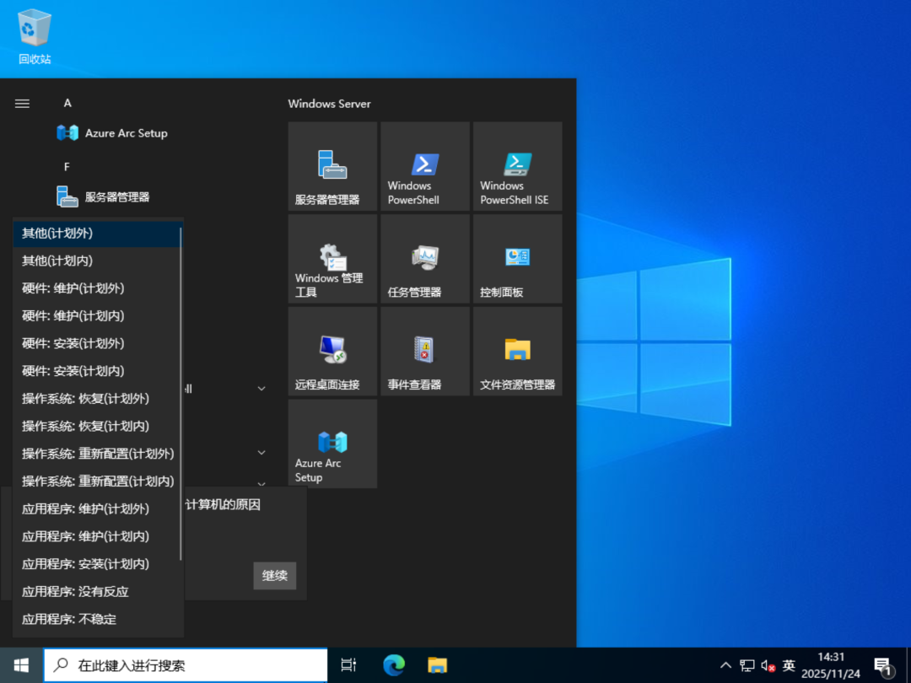
Task: Launch Microsoft Edge from the taskbar
Action: click(x=394, y=665)
